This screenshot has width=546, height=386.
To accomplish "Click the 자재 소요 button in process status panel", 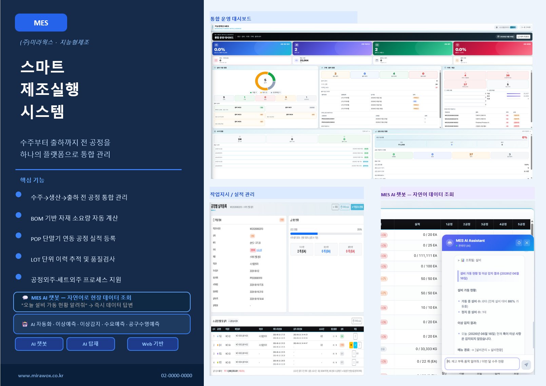I will (357, 321).
